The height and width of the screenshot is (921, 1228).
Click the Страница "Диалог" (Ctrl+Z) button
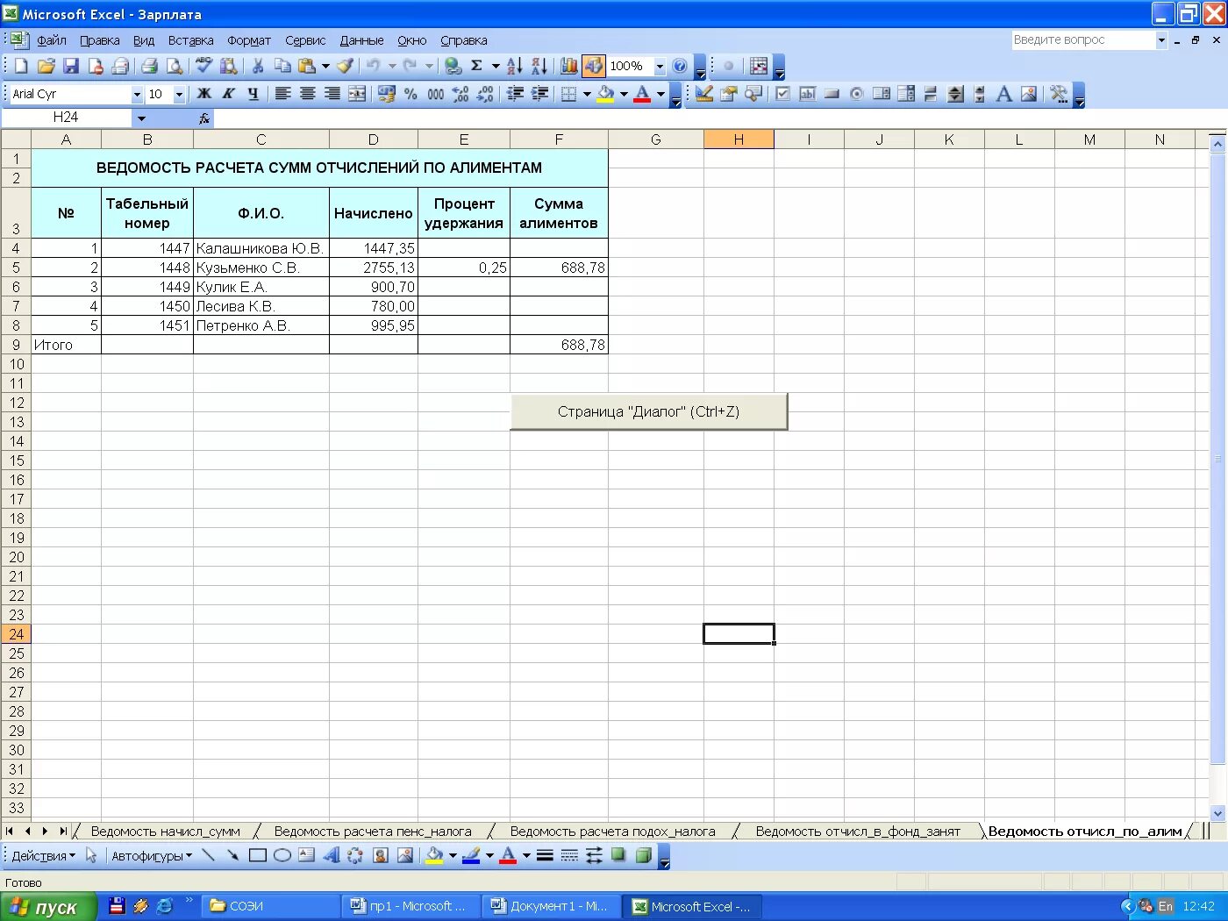649,411
